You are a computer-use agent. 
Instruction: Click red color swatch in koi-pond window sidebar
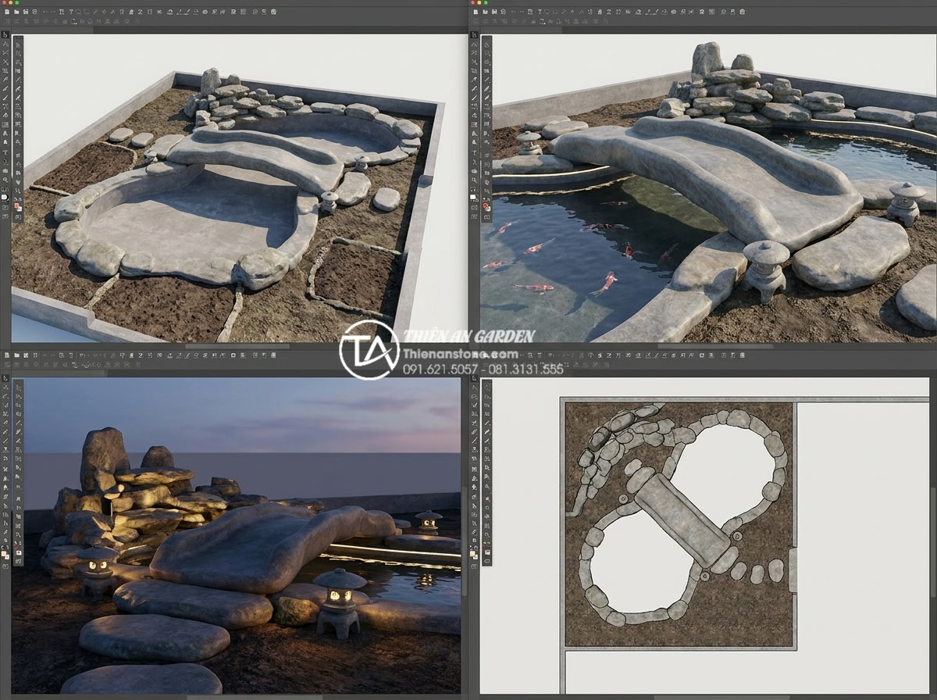[485, 205]
